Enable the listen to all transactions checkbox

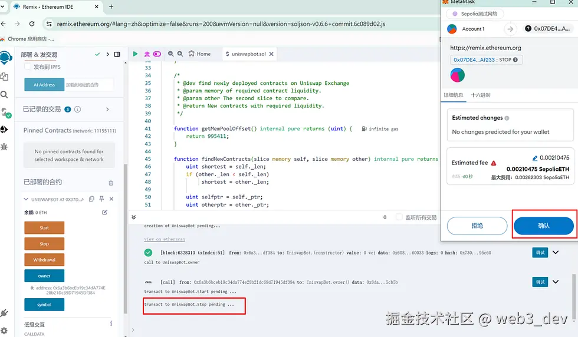coord(399,217)
